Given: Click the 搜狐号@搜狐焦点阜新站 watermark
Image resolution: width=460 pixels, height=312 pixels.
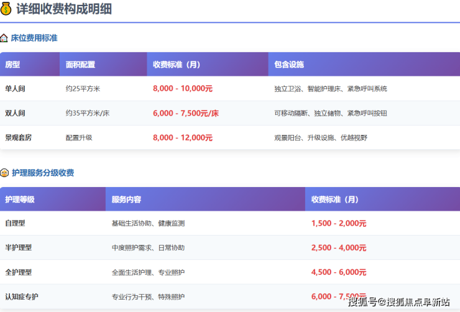Looking at the screenshot, I should [x=398, y=302].
